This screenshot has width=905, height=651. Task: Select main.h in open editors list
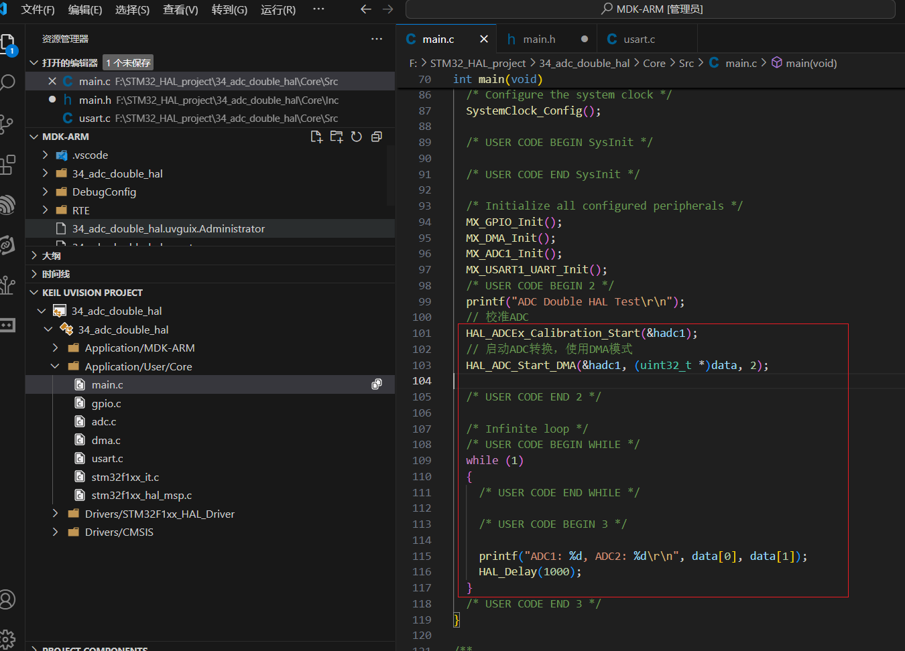tap(210, 100)
